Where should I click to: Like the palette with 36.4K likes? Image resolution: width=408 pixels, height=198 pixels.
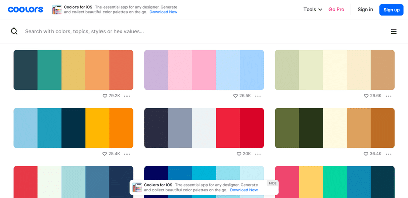point(366,154)
